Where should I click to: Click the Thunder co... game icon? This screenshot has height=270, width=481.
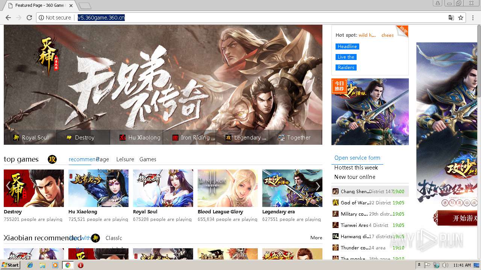336,247
